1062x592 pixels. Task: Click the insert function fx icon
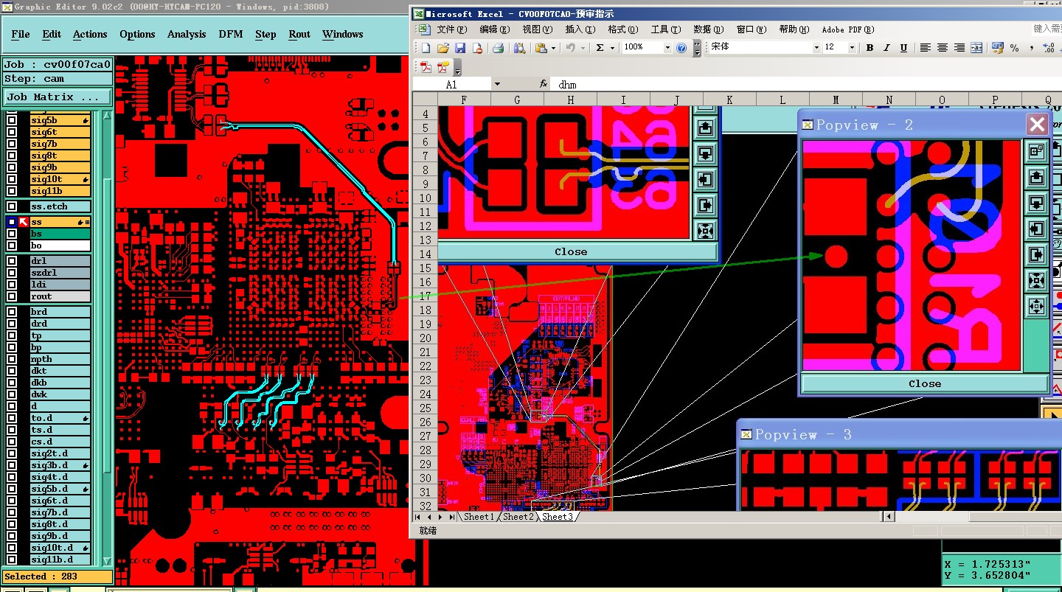click(x=544, y=84)
